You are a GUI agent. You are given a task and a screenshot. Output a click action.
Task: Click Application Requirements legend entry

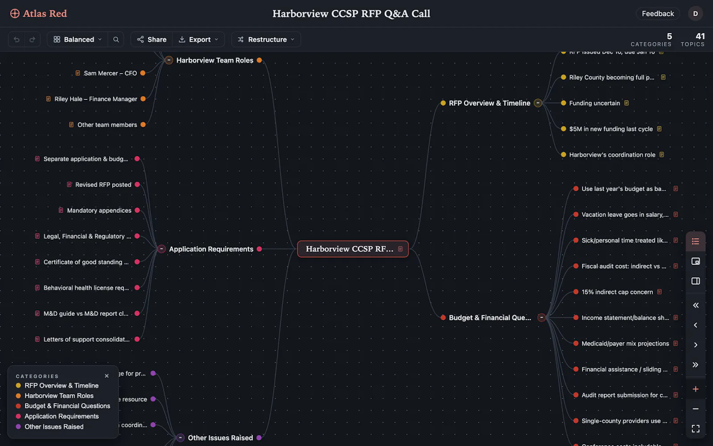click(61, 416)
